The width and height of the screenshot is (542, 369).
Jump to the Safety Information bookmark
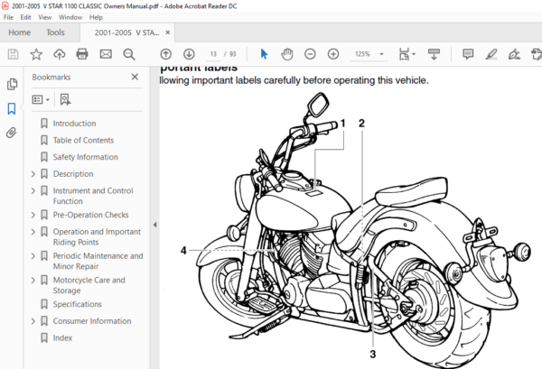click(86, 157)
